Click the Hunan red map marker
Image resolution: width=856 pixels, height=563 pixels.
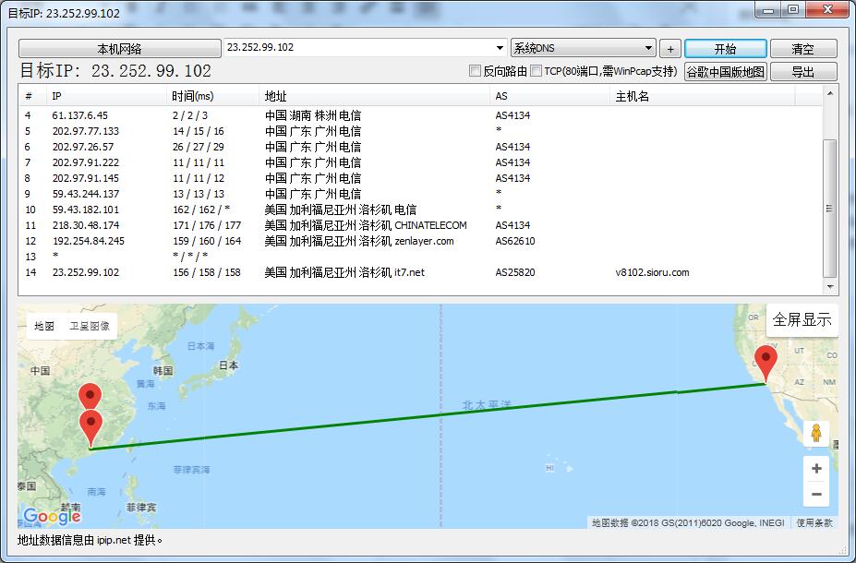90,396
